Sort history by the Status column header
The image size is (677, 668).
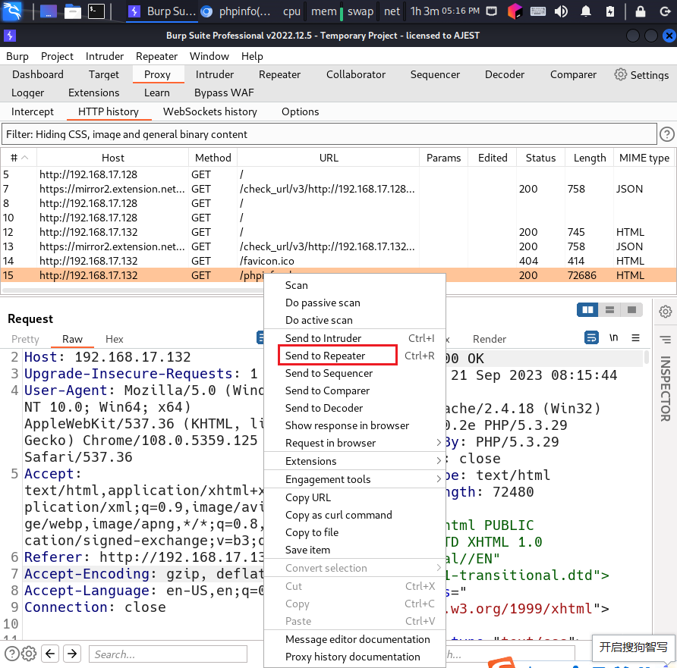[x=540, y=158]
